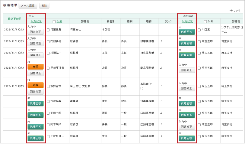
Task: Open orange 参照 button for 早坂亜沙美
Action: click(x=36, y=67)
